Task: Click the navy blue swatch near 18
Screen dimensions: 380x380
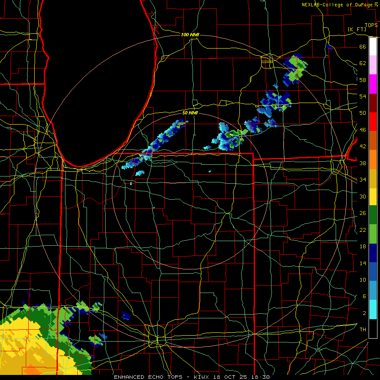Action: click(x=373, y=253)
